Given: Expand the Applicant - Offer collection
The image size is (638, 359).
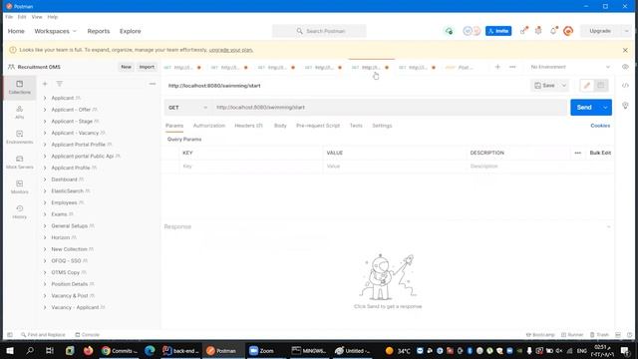Looking at the screenshot, I should (x=45, y=110).
